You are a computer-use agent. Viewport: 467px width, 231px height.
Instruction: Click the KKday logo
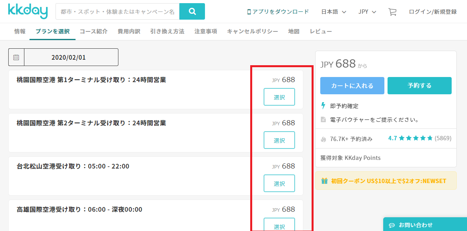[28, 11]
